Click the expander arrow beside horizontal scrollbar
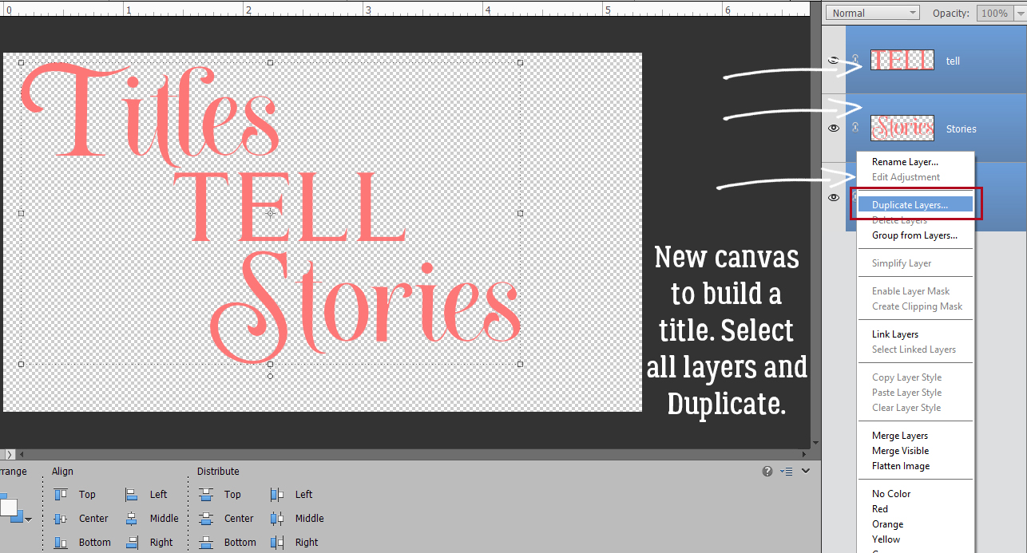The image size is (1027, 553). coord(10,454)
